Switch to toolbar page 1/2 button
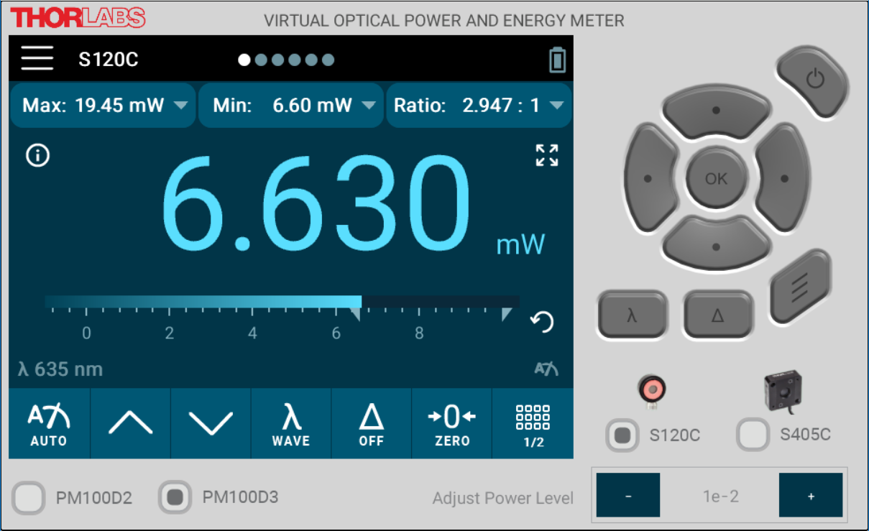Viewport: 869px width, 531px height. [533, 424]
